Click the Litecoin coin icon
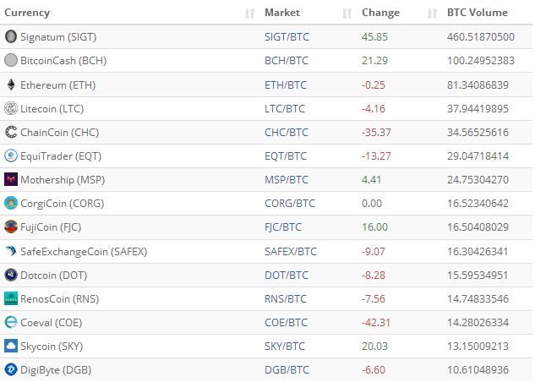Image resolution: width=535 pixels, height=382 pixels. [x=11, y=108]
